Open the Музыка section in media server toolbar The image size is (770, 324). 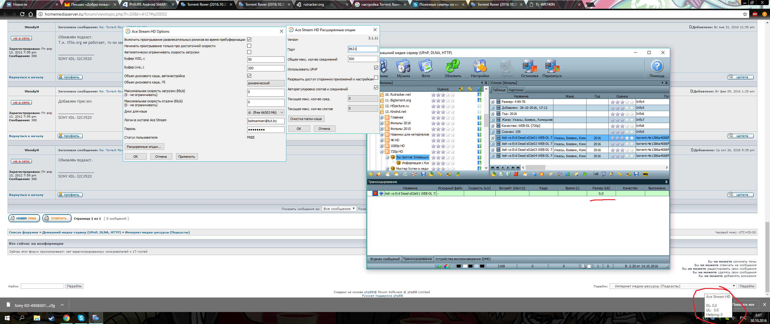[x=403, y=68]
